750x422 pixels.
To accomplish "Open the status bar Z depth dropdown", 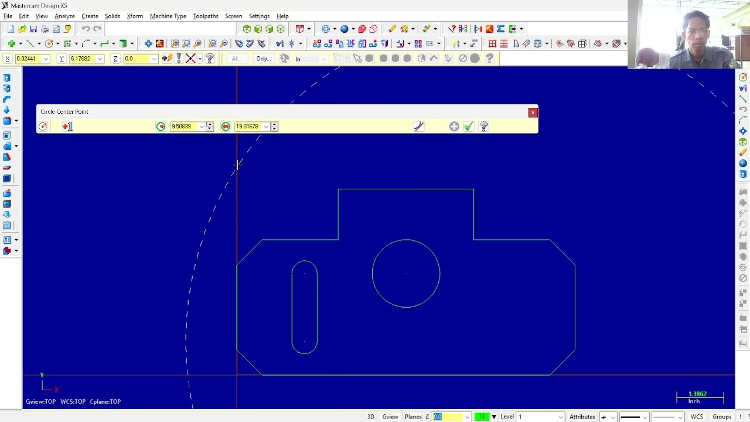I will (x=467, y=417).
